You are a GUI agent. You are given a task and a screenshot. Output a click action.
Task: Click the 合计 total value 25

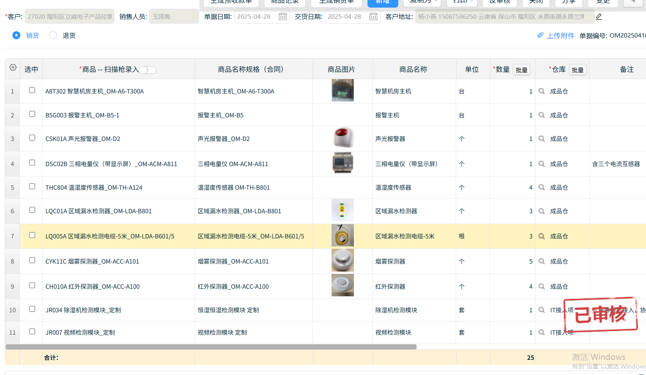(x=530, y=357)
